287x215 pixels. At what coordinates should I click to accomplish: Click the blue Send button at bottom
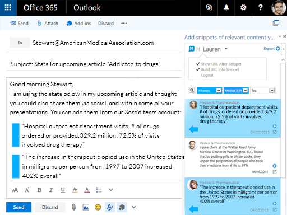point(18,207)
